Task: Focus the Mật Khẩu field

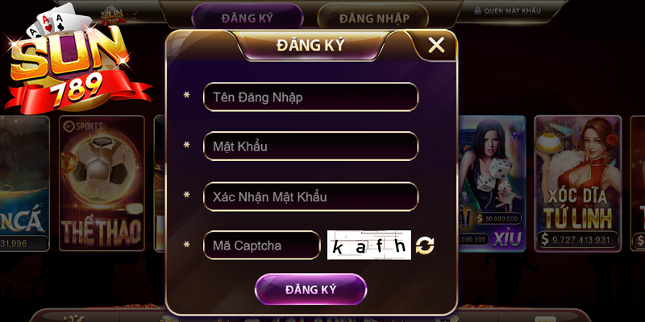Action: click(310, 146)
